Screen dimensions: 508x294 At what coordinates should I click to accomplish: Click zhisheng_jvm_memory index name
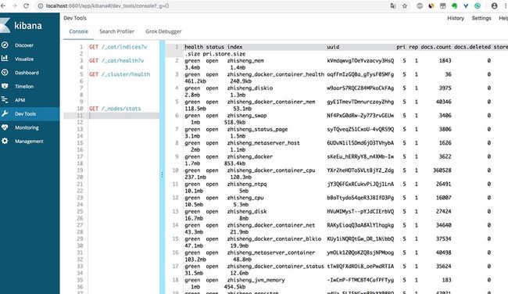pyautogui.click(x=256, y=280)
